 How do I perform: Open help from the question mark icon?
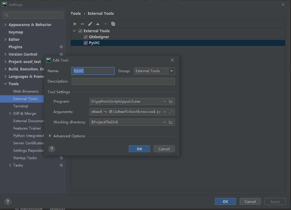(52, 149)
